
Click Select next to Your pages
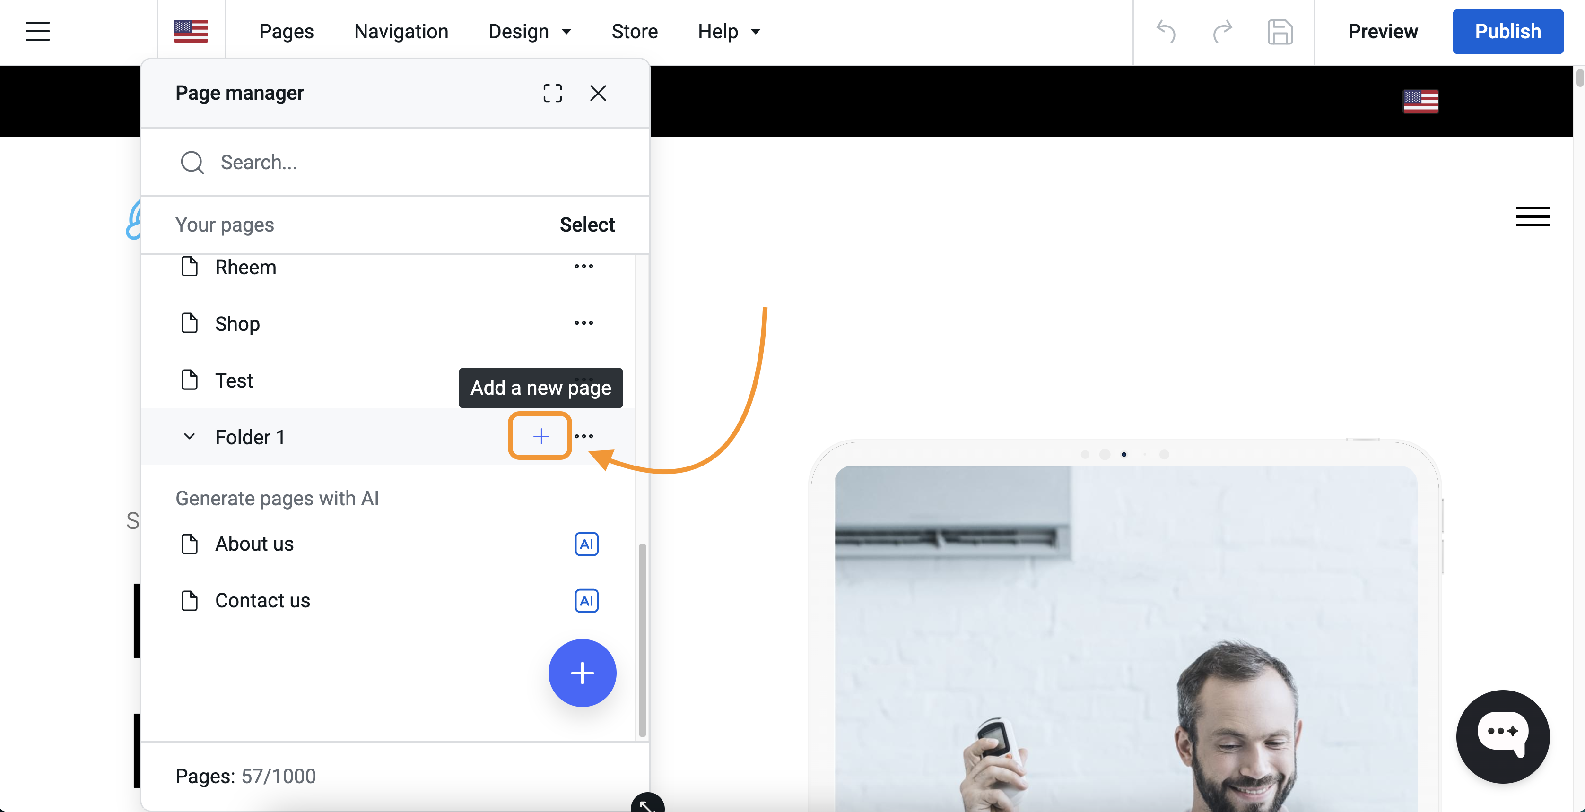point(587,225)
